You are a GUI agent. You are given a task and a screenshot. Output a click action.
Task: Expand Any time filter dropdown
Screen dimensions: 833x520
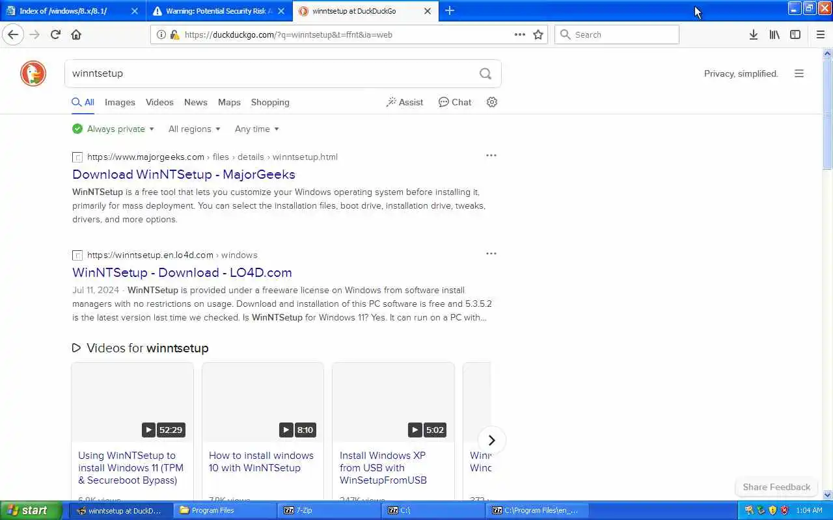[256, 129]
